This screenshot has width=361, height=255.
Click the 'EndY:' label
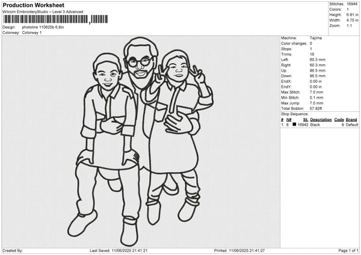pyautogui.click(x=286, y=87)
